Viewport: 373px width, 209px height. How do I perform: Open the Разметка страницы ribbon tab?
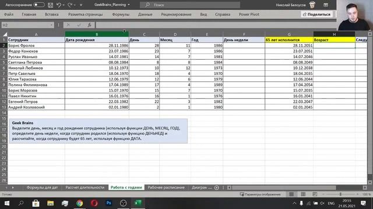click(86, 14)
